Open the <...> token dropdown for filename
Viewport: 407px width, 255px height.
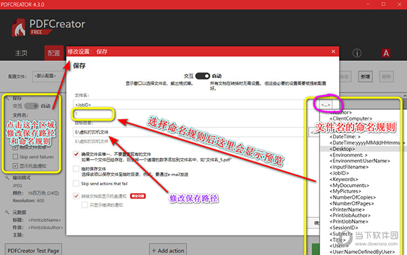tap(326, 105)
